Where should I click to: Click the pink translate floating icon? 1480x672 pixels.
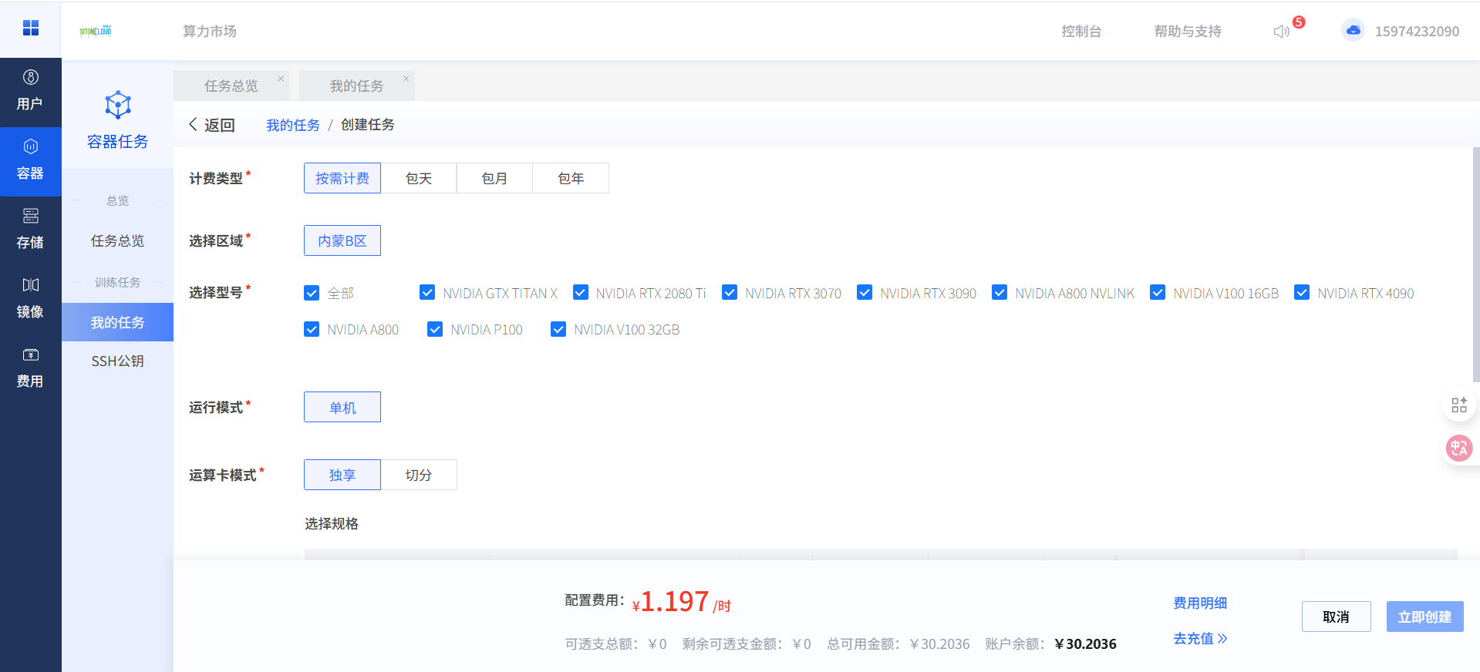(1459, 448)
